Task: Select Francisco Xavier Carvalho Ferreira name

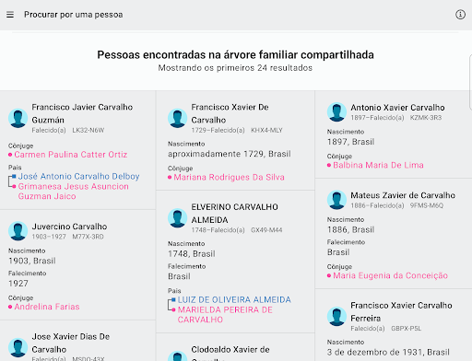Action: [401, 311]
